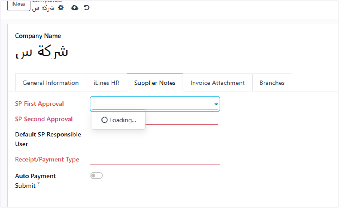Discard changes with the undo icon

pyautogui.click(x=86, y=8)
